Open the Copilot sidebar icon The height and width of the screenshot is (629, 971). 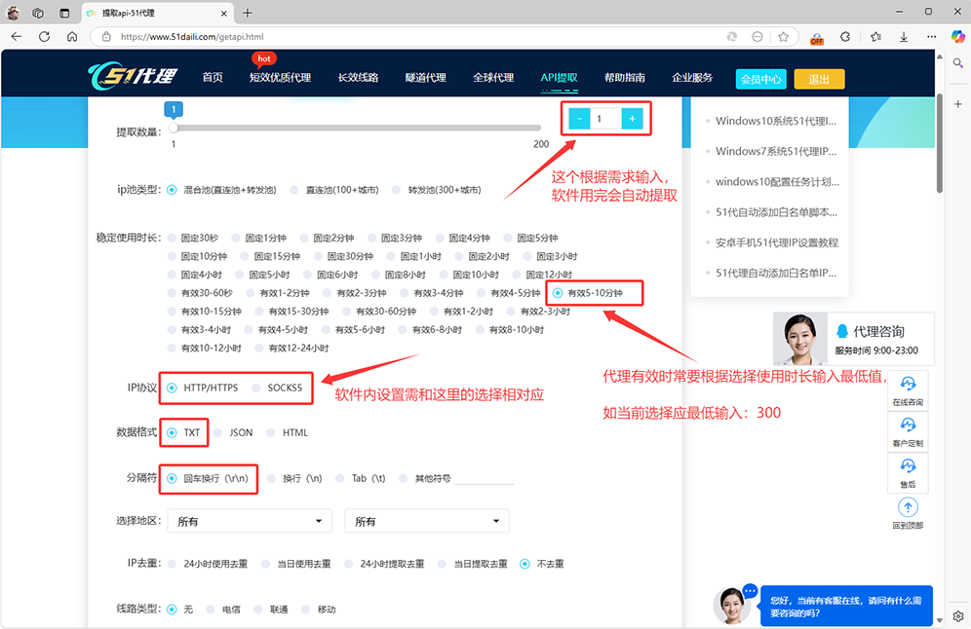[x=958, y=36]
